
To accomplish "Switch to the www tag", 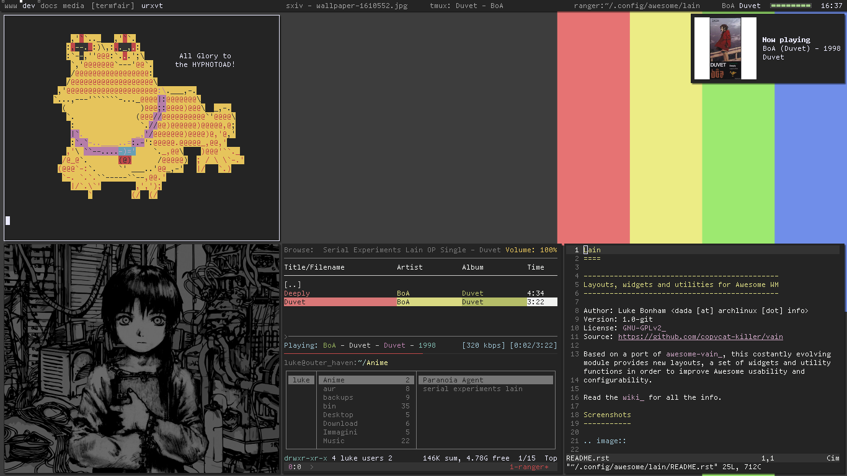I will [11, 6].
